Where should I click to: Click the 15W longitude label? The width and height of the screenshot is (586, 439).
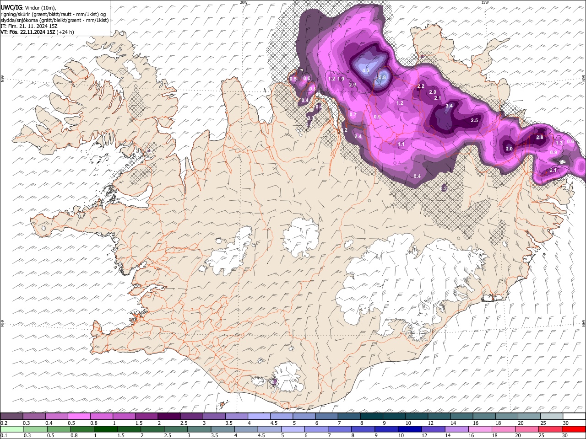click(x=485, y=2)
